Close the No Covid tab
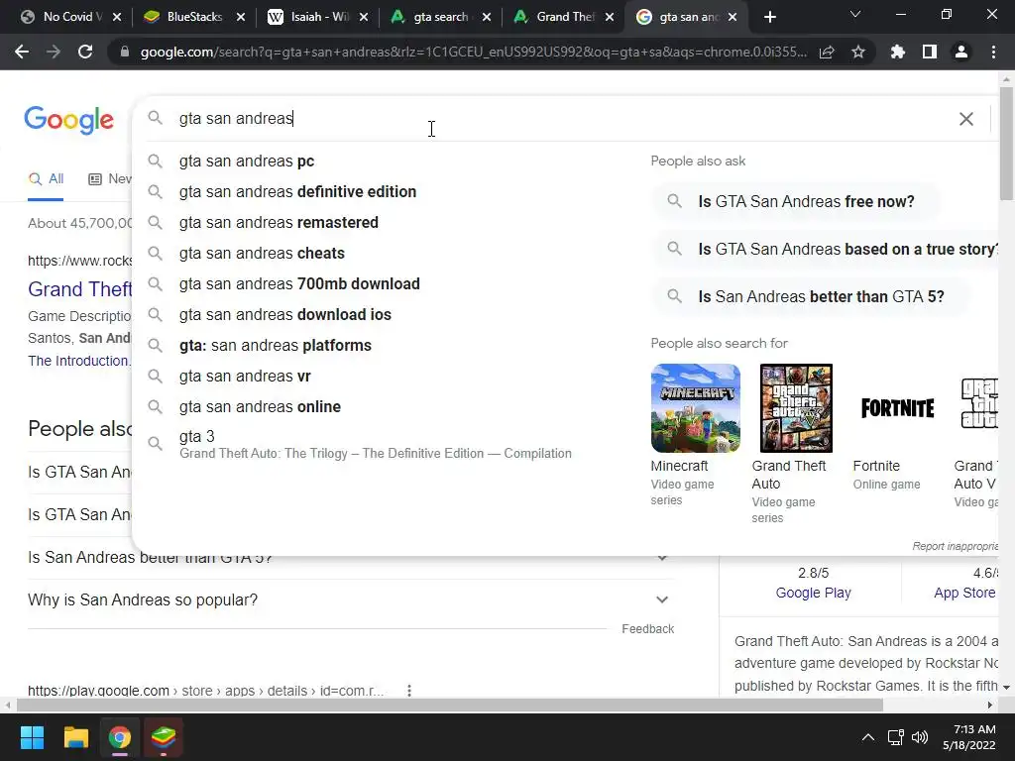Image resolution: width=1015 pixels, height=761 pixels. click(117, 18)
